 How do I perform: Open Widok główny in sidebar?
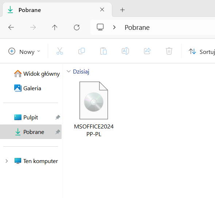click(x=37, y=74)
